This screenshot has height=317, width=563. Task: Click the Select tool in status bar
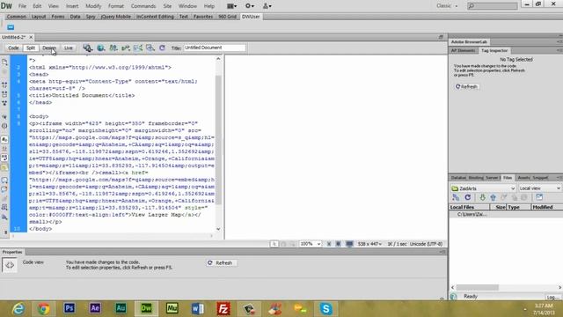pos(274,244)
